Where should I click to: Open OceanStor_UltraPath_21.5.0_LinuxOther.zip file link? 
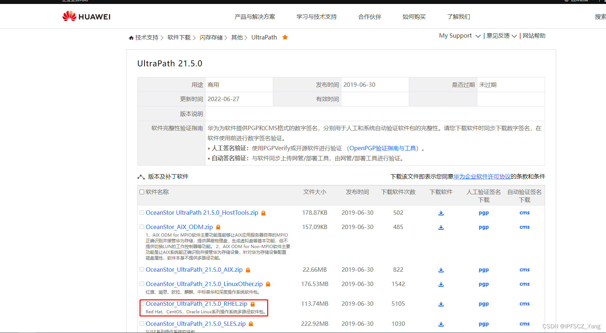tap(204, 284)
